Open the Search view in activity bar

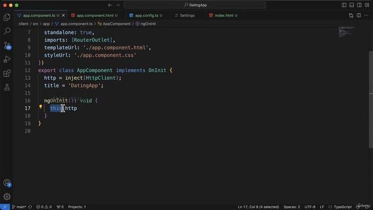pyautogui.click(x=7, y=31)
